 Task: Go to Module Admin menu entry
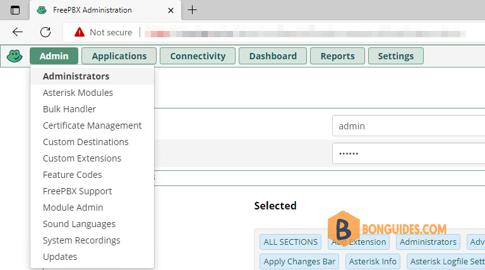[x=92, y=208]
